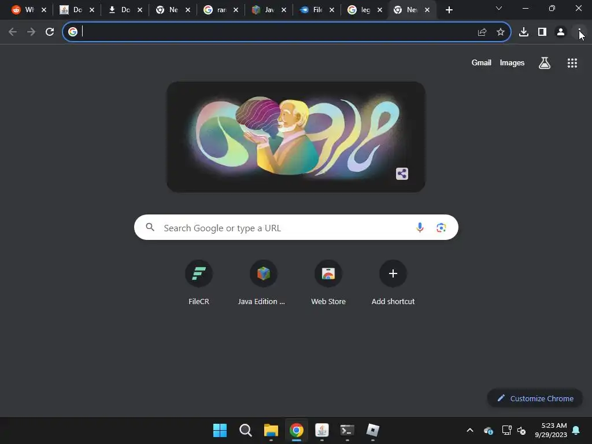
Task: Start voice search with microphone
Action: [420, 227]
